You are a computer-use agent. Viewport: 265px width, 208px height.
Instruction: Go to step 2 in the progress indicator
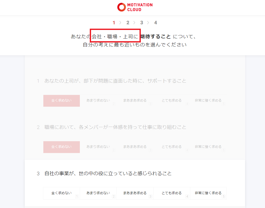pos(128,23)
